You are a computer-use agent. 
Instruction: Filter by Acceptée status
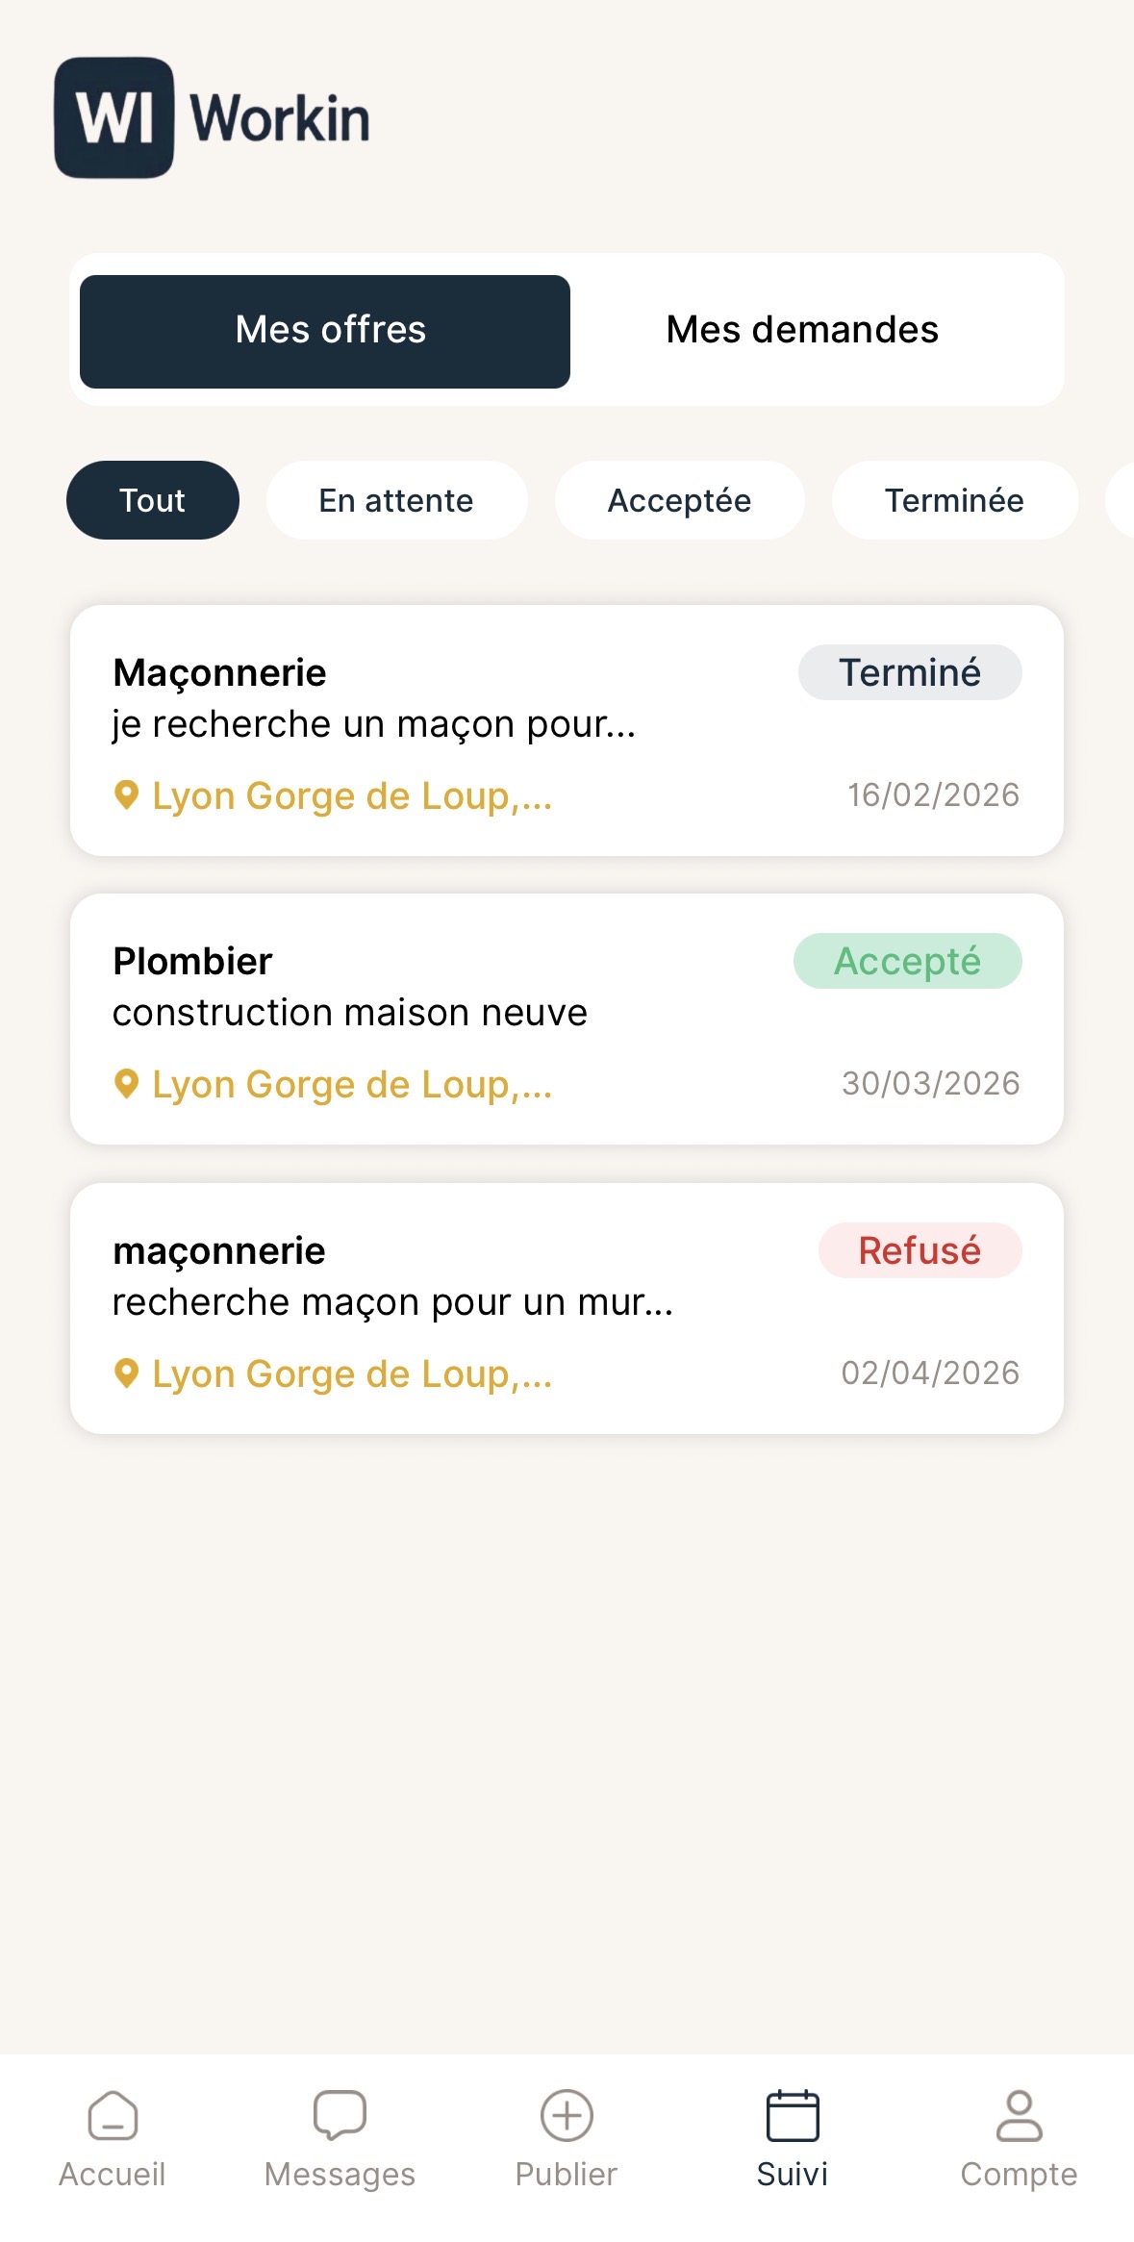point(679,500)
